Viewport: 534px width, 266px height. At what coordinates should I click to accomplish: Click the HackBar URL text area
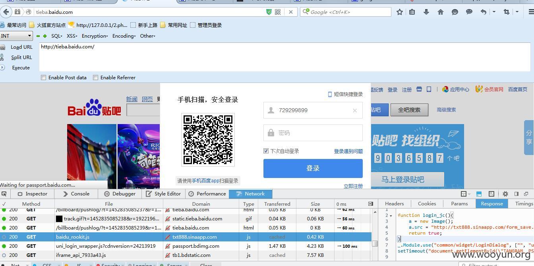pos(284,57)
